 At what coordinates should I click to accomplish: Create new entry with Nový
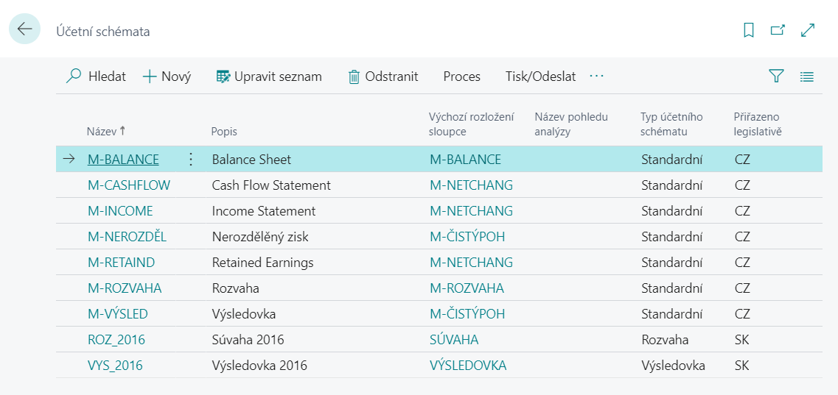tap(167, 76)
